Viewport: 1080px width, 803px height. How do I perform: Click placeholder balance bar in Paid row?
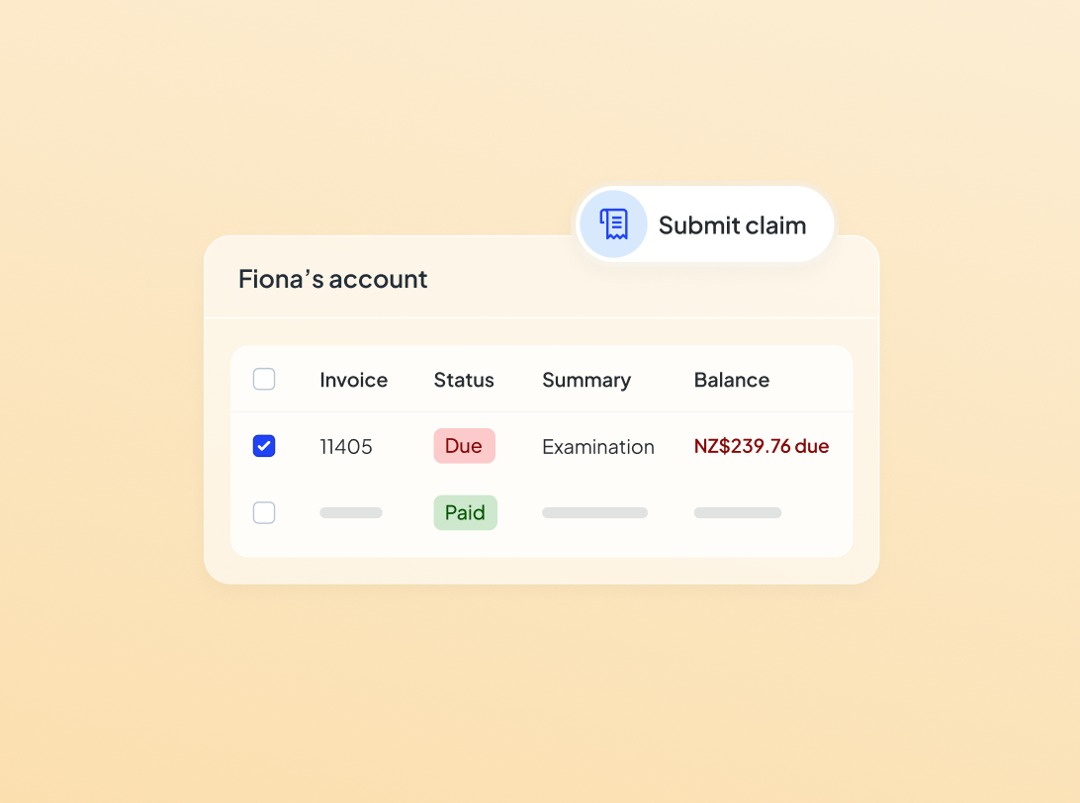738,513
